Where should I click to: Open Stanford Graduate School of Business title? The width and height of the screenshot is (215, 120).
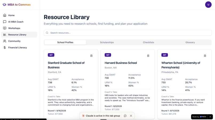pos(66,65)
